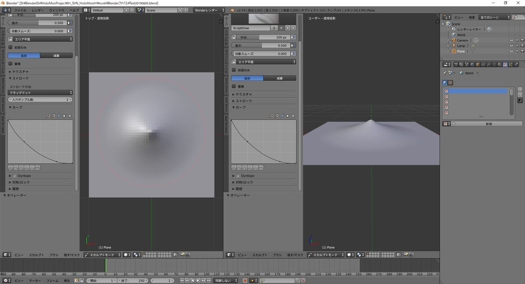Delete curve point in left curve panel
The width and height of the screenshot is (525, 284).
(x=70, y=115)
